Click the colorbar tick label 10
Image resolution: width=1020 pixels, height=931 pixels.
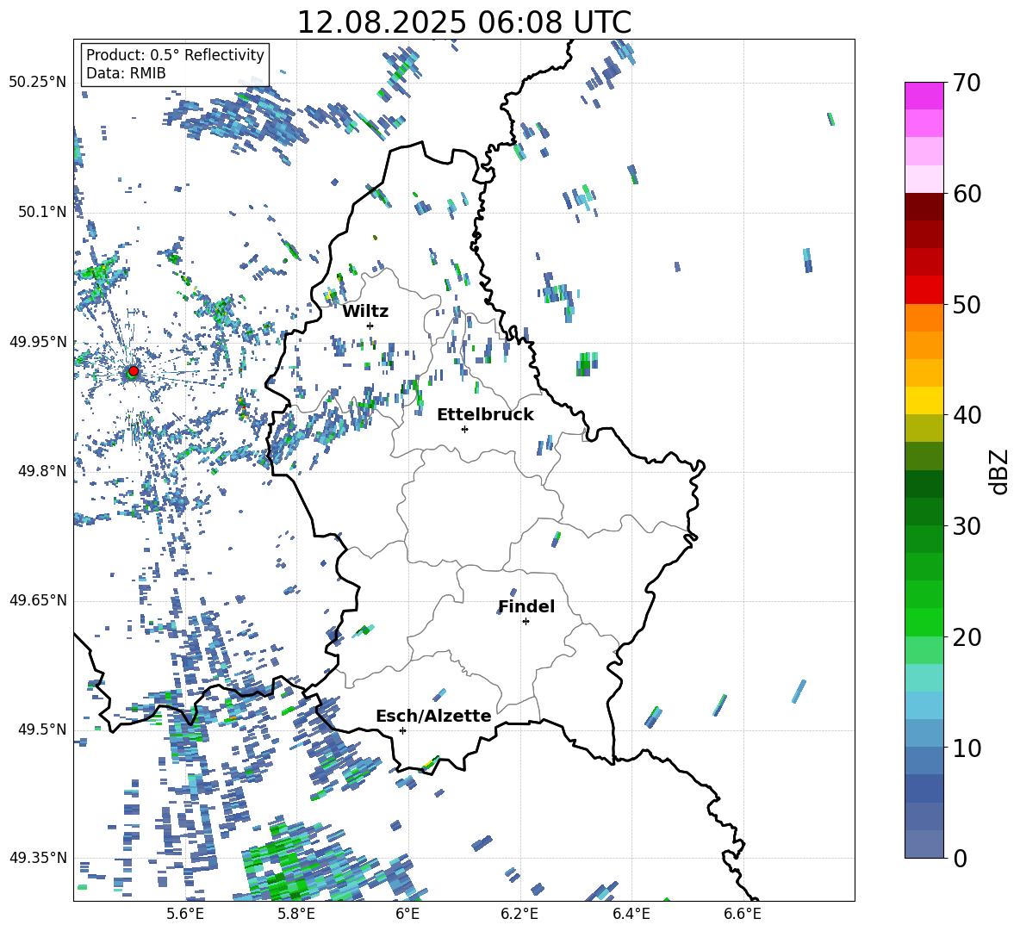tap(967, 748)
